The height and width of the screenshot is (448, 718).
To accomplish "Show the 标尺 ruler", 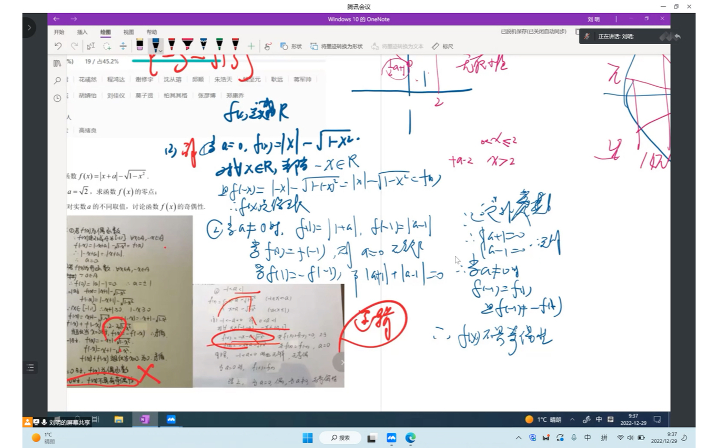I will coord(442,46).
